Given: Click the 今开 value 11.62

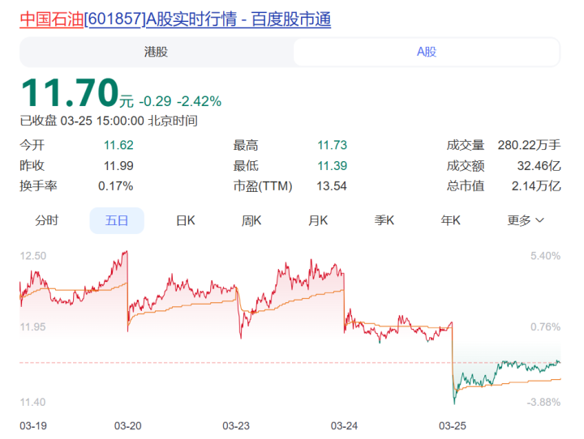Looking at the screenshot, I should tap(118, 145).
